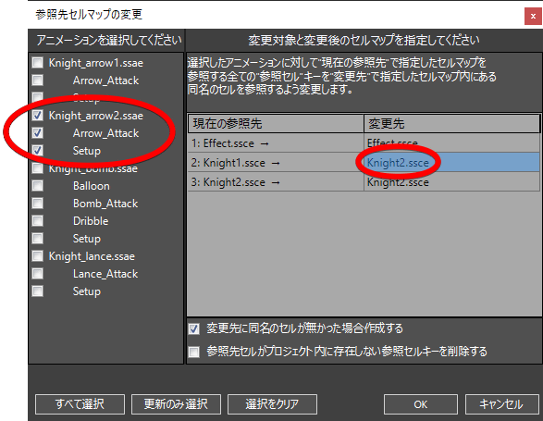Enable Arrow_Attack under Knight_arrow1.ssae
Image resolution: width=543 pixels, height=421 pixels.
pyautogui.click(x=37, y=80)
